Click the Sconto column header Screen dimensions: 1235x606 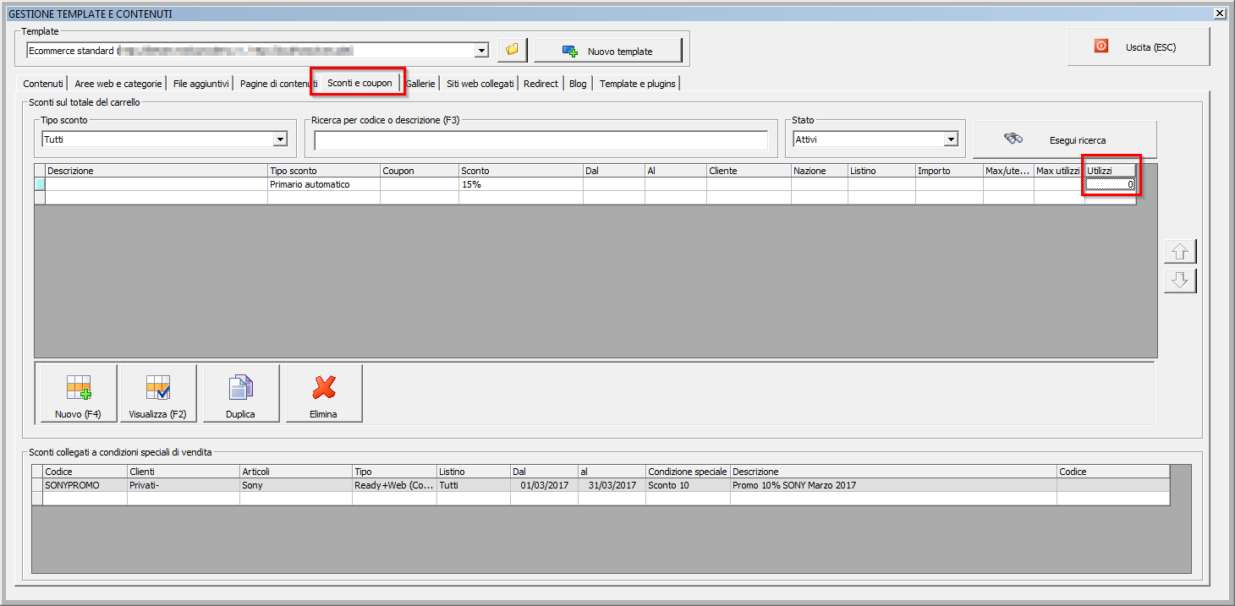click(x=521, y=171)
